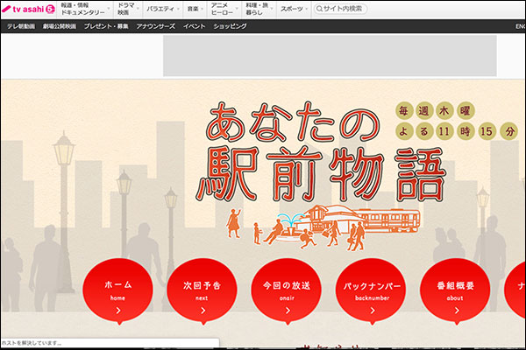Click arrow in 今回の放送 bubble
526x350 pixels.
pos(286,309)
